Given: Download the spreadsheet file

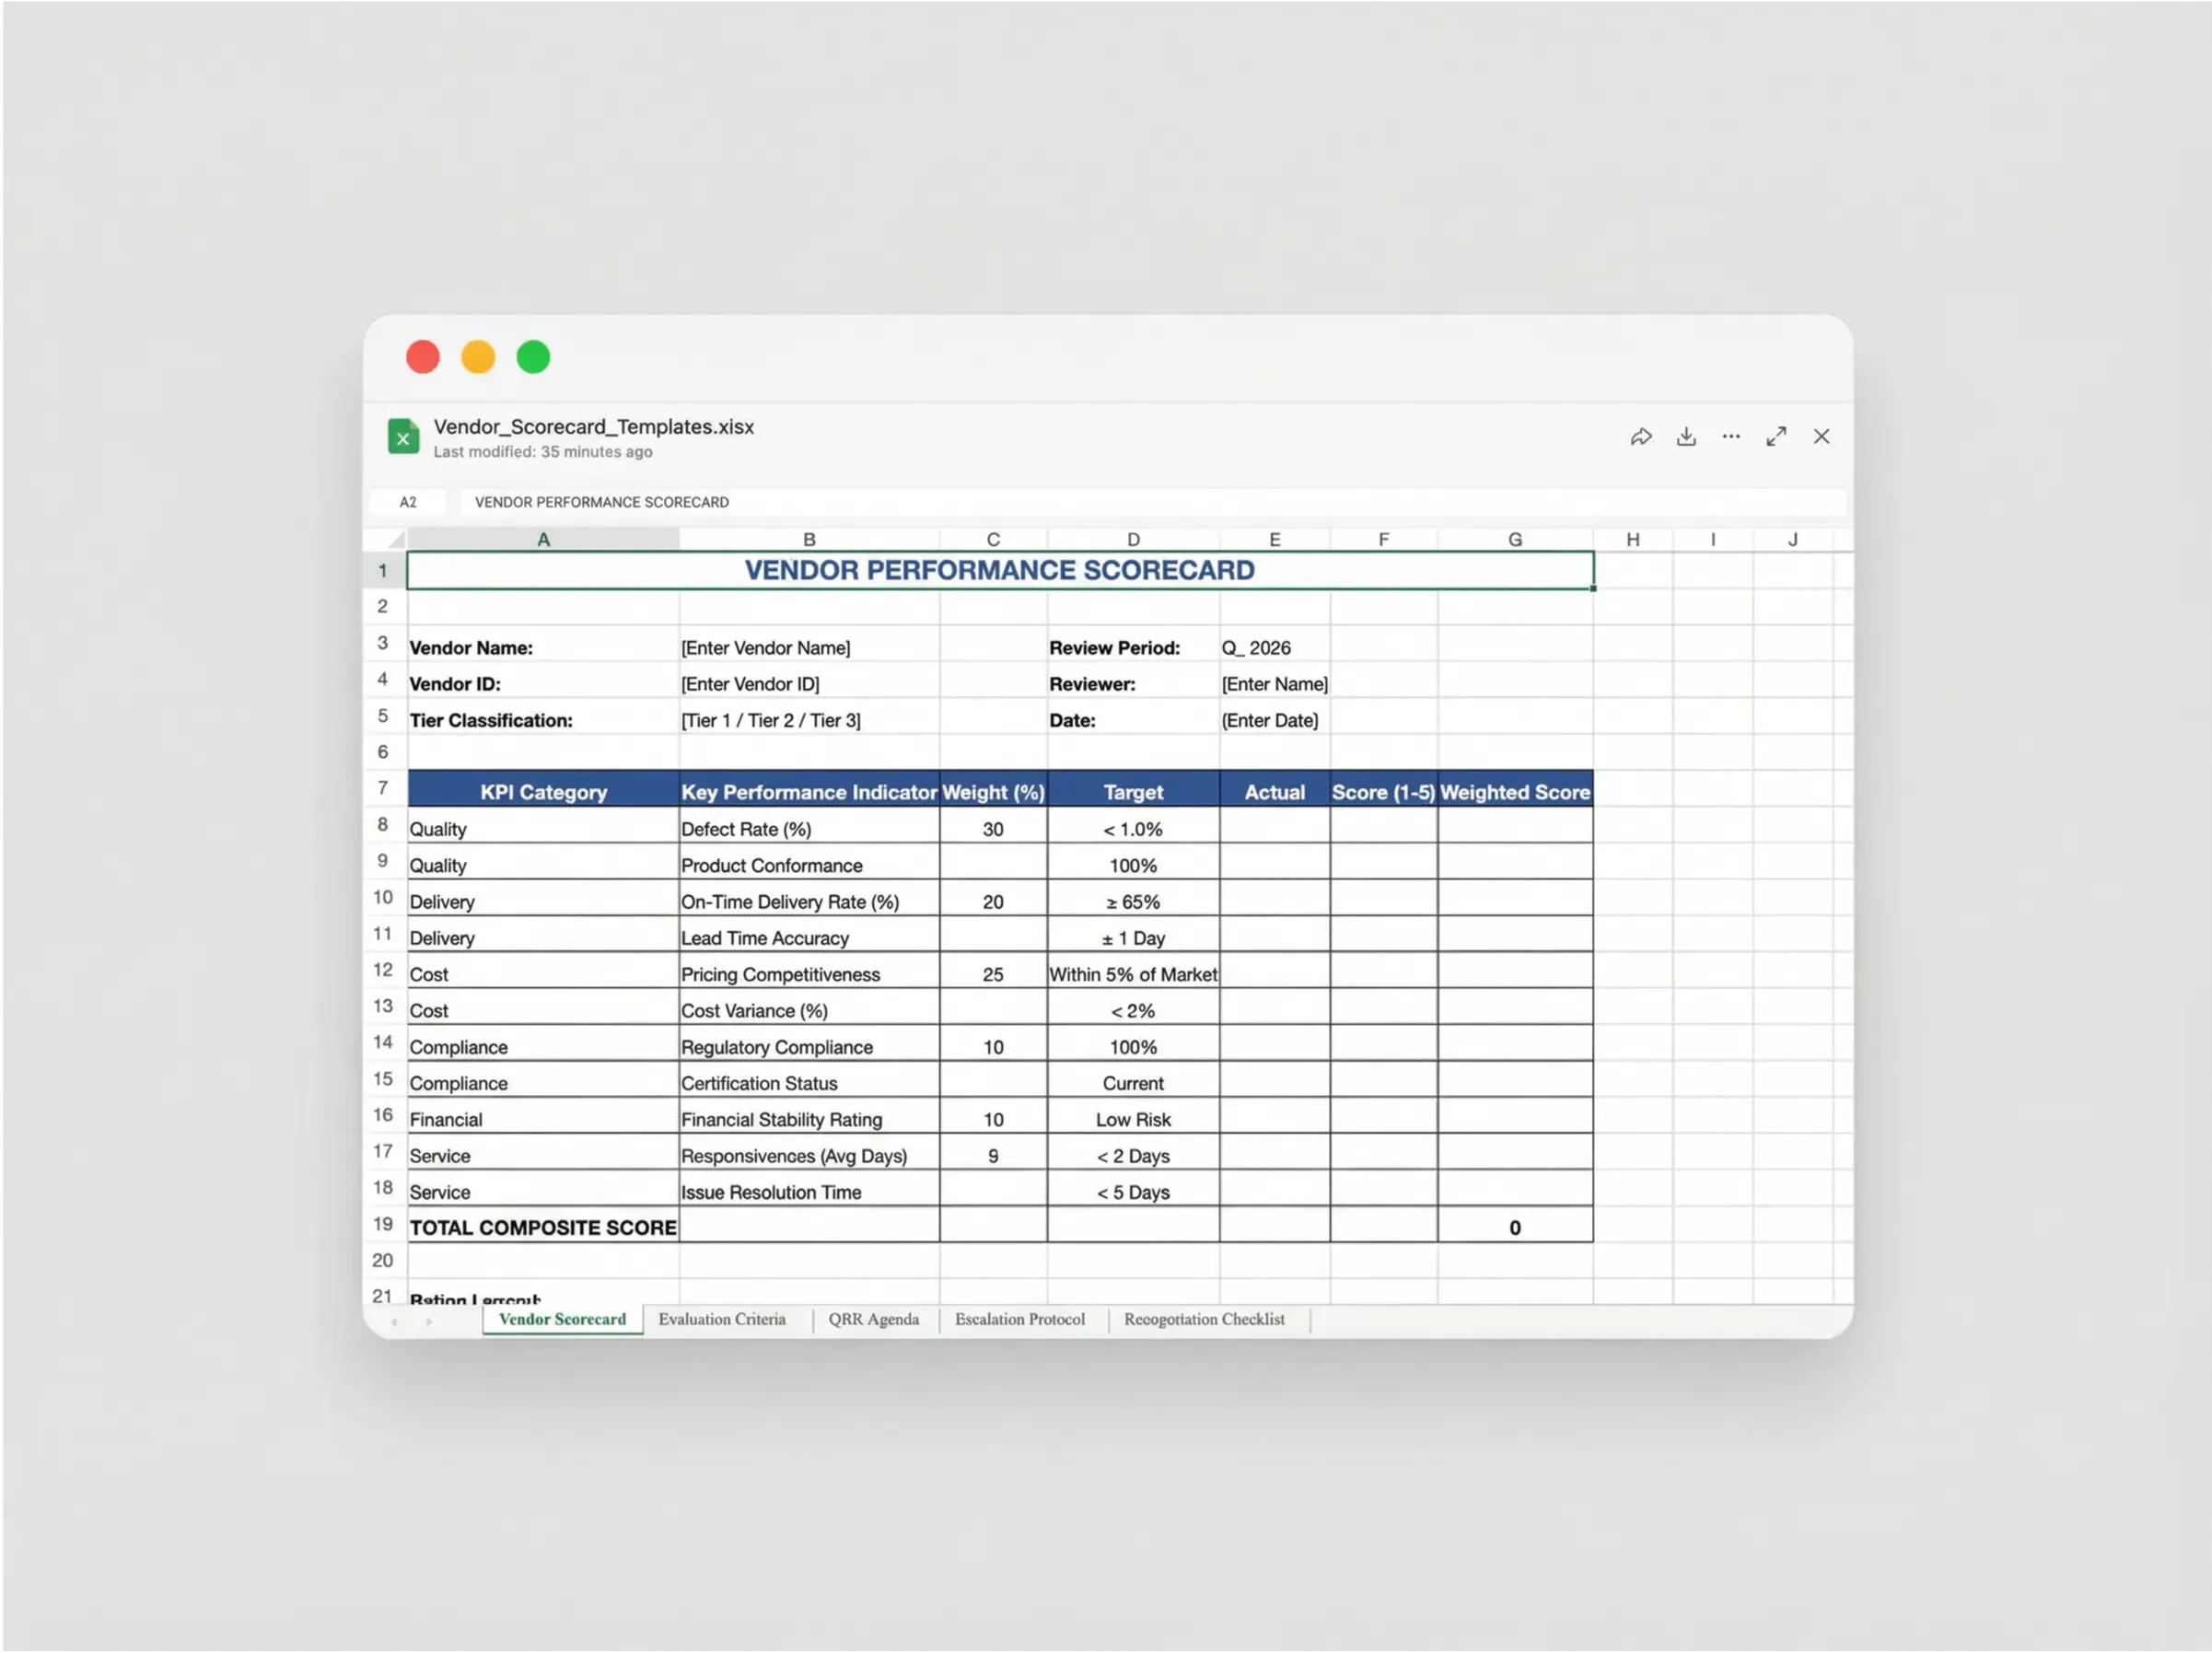Looking at the screenshot, I should click(1686, 437).
